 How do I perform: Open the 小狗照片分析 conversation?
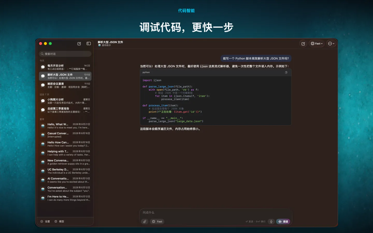coord(65,101)
